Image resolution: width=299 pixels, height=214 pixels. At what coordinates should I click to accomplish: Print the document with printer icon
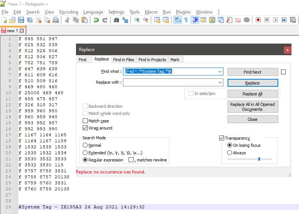pos(56,20)
